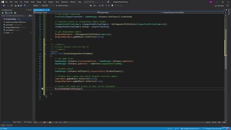Image resolution: width=231 pixels, height=130 pixels.
Task: Click the split editor icon above scrollbar
Action: click(226, 13)
